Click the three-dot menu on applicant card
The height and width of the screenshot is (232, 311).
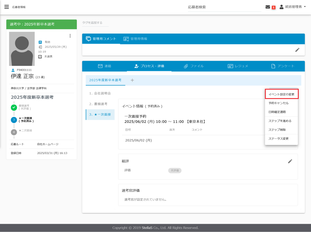click(70, 36)
